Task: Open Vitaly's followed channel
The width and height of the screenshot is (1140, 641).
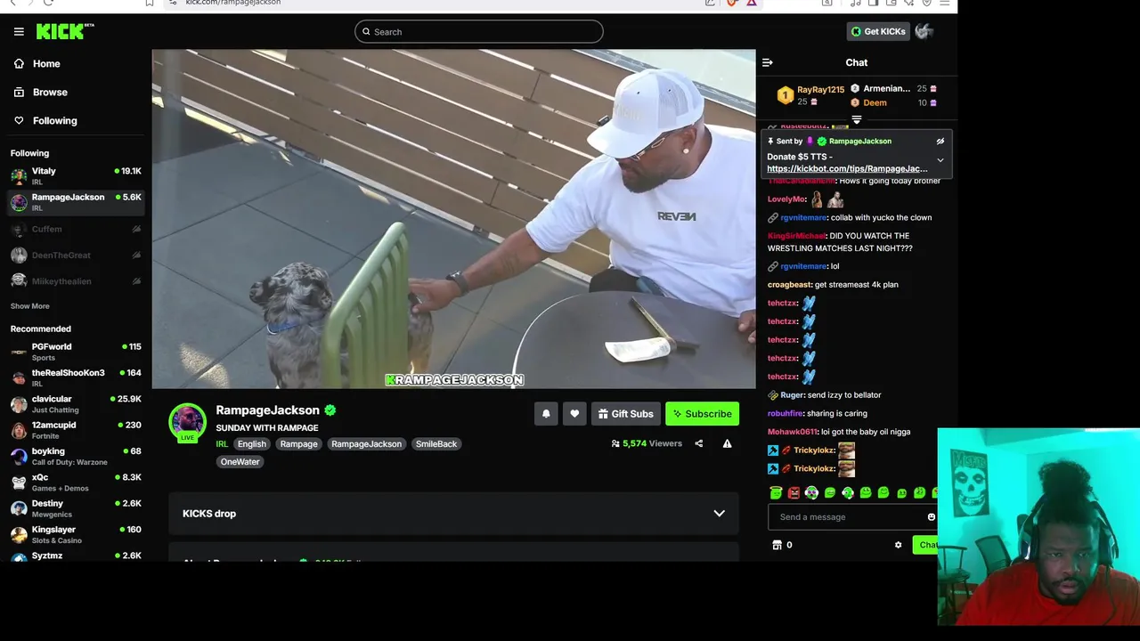Action: tap(76, 175)
